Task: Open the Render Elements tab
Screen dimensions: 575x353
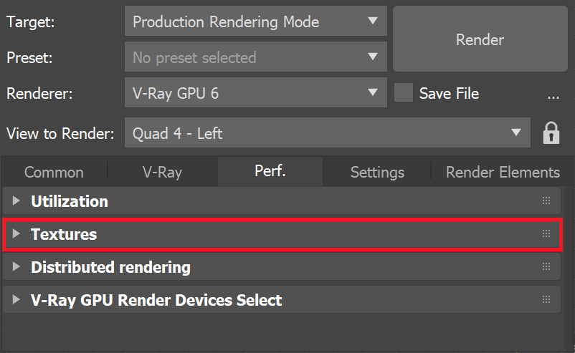Action: pos(503,172)
